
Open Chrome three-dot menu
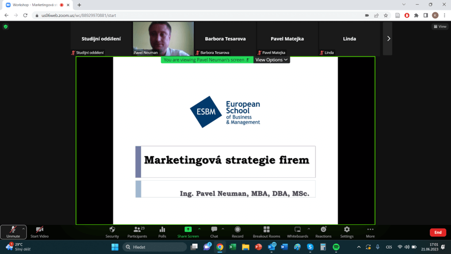pyautogui.click(x=444, y=16)
